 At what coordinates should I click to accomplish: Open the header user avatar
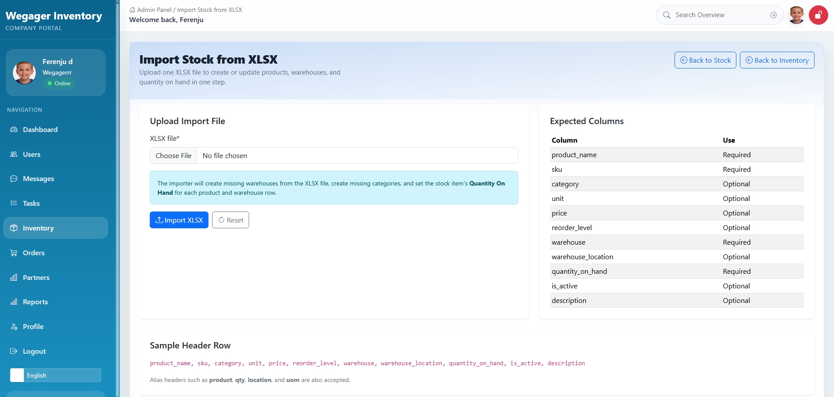click(796, 15)
